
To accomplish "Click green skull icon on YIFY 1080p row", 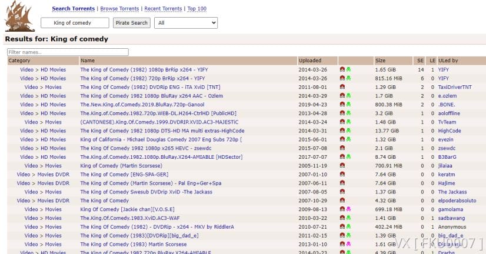I will (x=348, y=69).
